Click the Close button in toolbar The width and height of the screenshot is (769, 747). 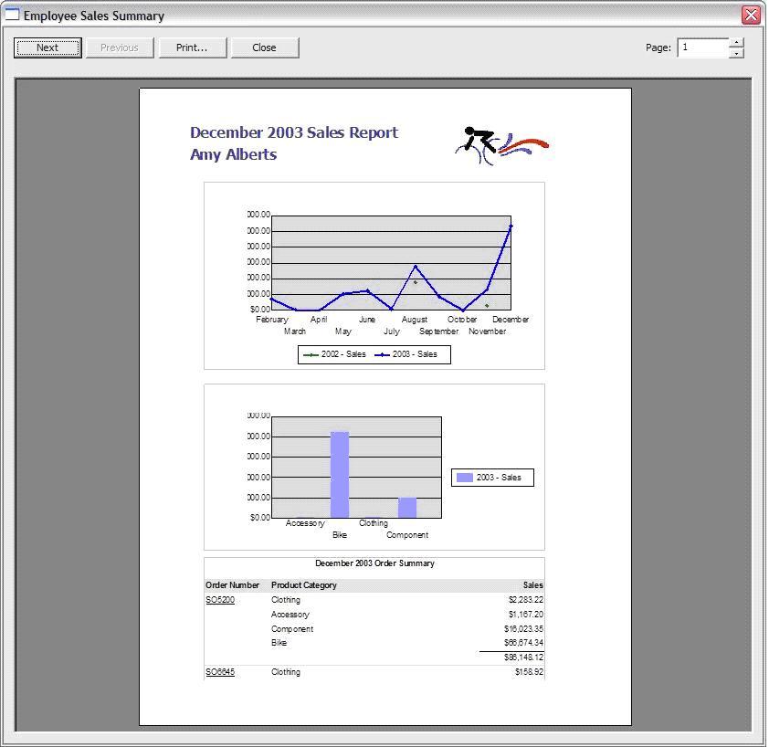tap(264, 47)
